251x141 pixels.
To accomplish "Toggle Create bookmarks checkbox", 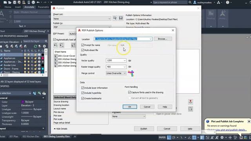I will (83, 98).
